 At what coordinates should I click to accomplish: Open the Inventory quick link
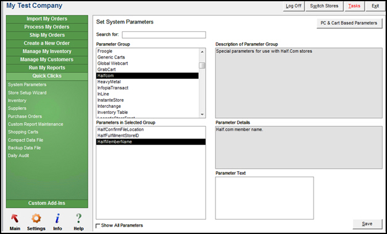point(17,100)
